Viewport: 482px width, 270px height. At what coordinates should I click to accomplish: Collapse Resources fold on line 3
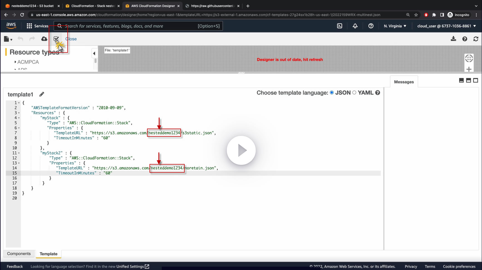tap(19, 113)
